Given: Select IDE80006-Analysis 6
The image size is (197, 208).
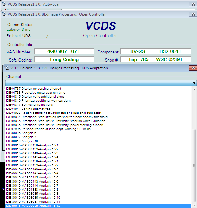Looking at the screenshot, I should point(98,133).
